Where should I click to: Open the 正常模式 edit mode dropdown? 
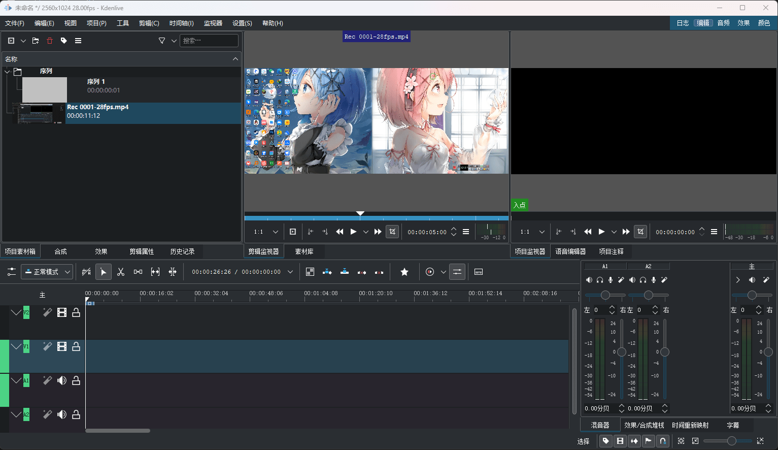[x=47, y=272]
